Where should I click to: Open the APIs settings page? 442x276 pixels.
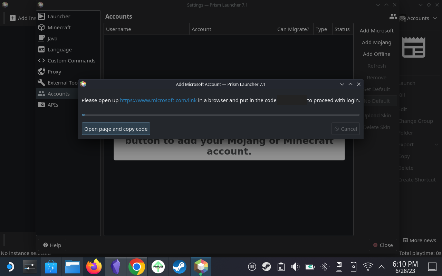point(54,105)
